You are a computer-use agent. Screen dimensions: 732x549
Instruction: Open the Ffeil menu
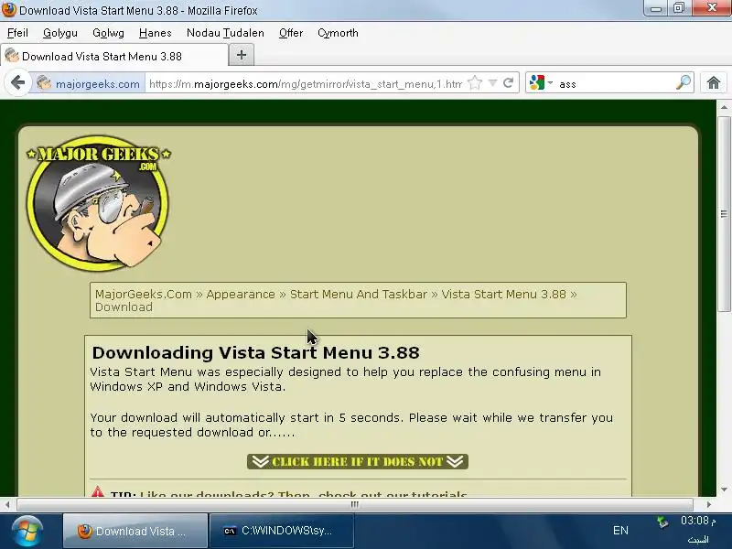(x=17, y=33)
